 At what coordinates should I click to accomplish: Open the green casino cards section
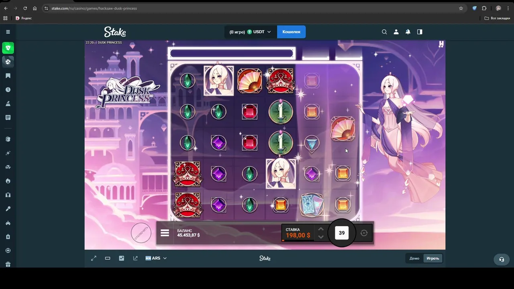pos(8,48)
